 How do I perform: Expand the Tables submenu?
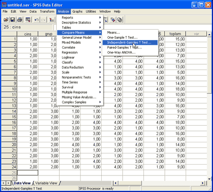tap(80, 27)
